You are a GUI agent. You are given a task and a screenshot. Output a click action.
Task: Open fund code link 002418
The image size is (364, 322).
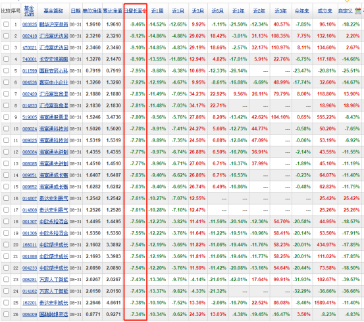tap(30, 36)
